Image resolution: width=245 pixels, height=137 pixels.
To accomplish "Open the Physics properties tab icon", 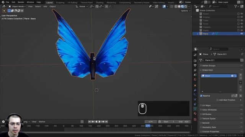I will pyautogui.click(x=195, y=99).
